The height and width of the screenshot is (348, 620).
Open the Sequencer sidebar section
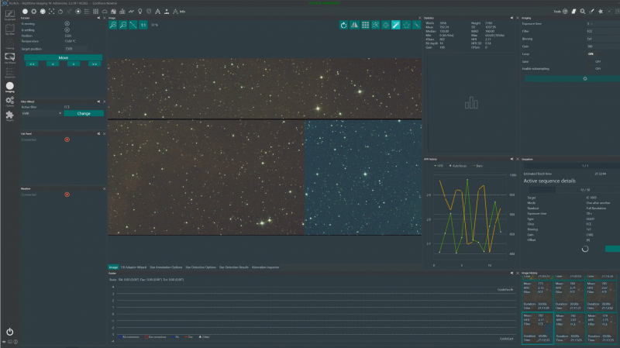[x=9, y=72]
